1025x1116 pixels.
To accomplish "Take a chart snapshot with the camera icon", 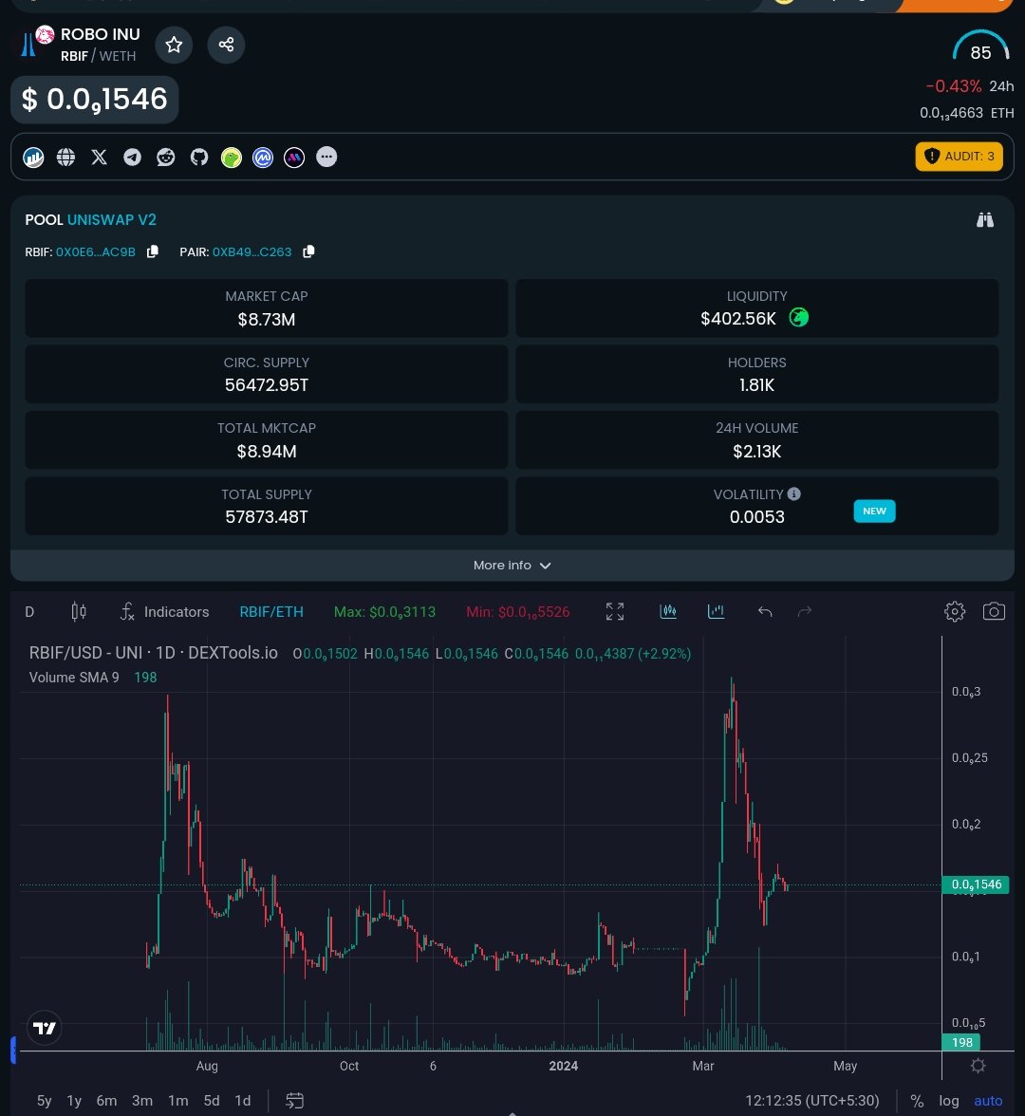I will pyautogui.click(x=994, y=611).
